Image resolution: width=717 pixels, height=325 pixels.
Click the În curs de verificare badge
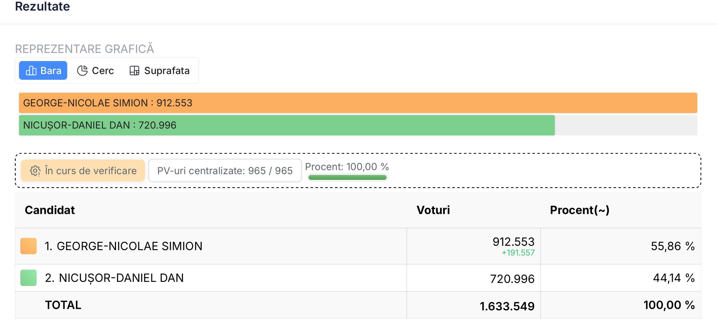(x=83, y=171)
